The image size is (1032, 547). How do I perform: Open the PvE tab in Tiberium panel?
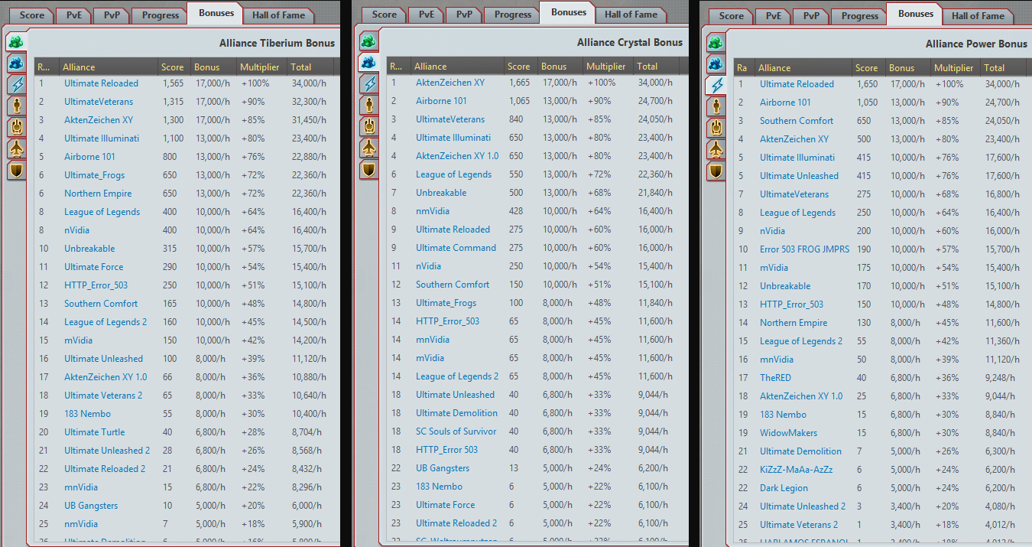tap(74, 15)
